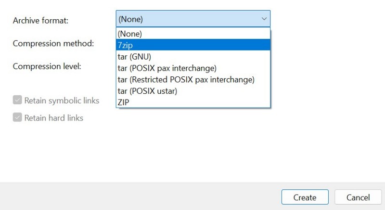Select tar (POSIX ustar) option
385x210 pixels.
(192, 91)
